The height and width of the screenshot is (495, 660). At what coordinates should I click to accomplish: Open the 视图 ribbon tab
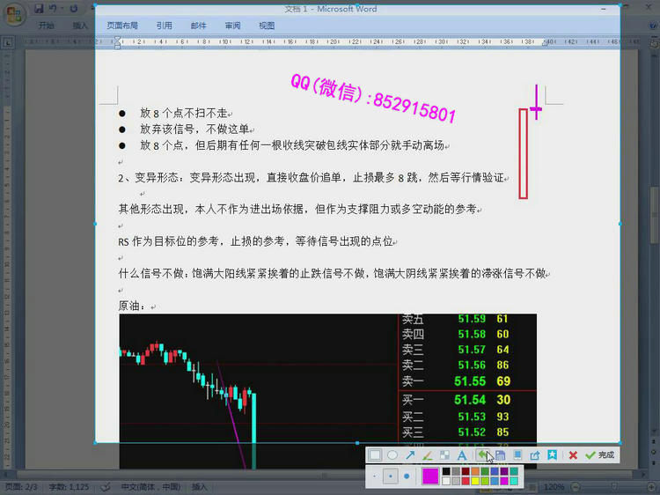267,26
